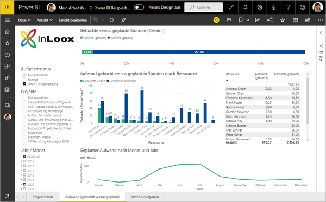Open Mein Arbeitsbereich breadcrumb
The image size is (326, 202).
coord(73,8)
